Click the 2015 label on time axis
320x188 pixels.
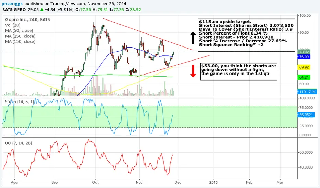[x=214, y=182]
